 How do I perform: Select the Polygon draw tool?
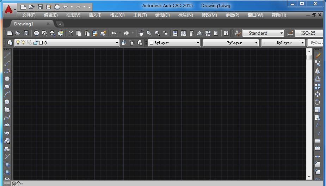[7, 78]
